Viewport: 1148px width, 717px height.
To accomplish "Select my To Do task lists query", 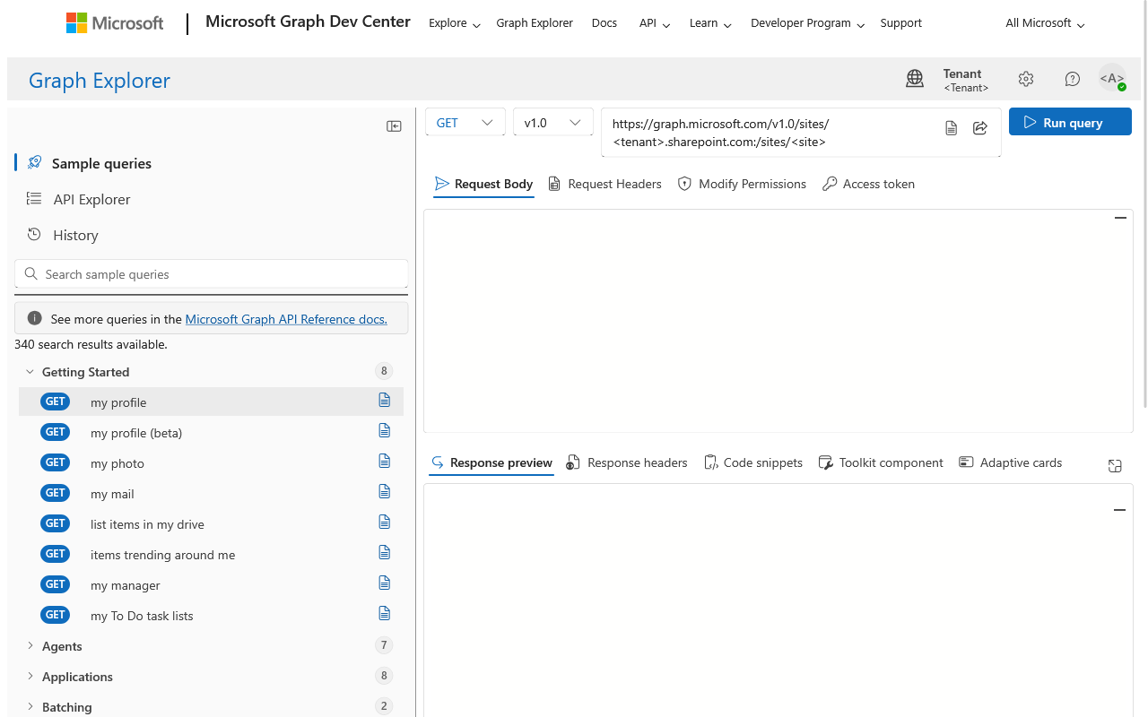I will 211,615.
